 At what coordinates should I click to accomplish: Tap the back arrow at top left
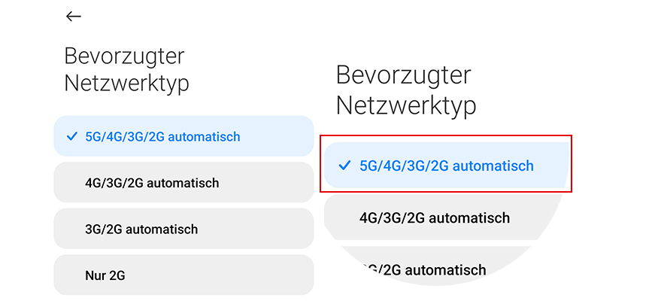click(73, 17)
